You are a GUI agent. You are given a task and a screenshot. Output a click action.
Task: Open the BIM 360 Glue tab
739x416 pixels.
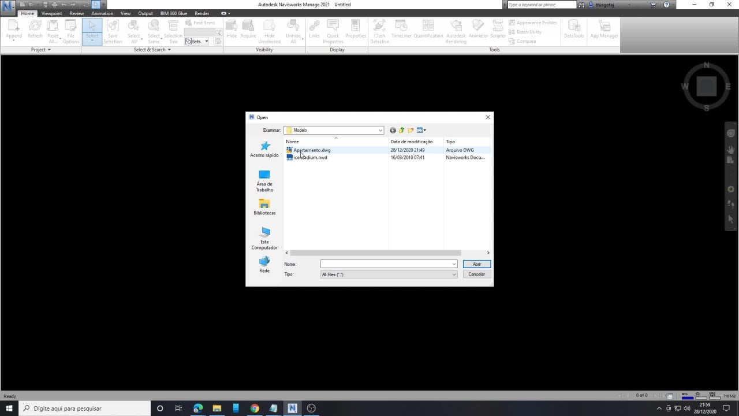[x=174, y=13]
